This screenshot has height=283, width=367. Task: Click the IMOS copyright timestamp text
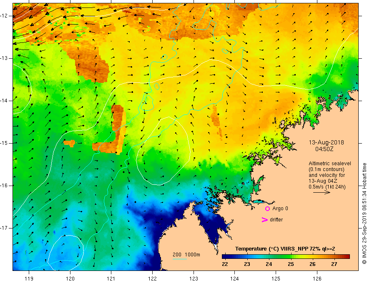tap(364, 213)
